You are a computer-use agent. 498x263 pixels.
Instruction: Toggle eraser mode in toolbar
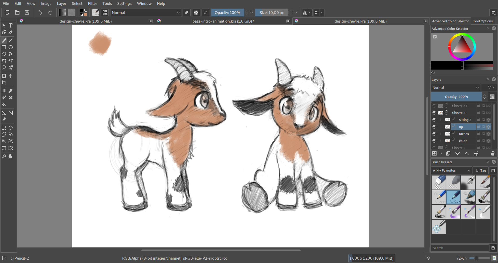(187, 12)
